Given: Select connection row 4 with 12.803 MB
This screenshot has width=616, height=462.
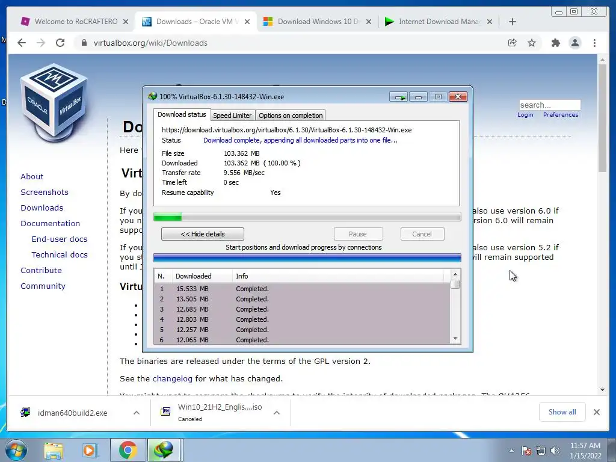Looking at the screenshot, I should (x=302, y=319).
